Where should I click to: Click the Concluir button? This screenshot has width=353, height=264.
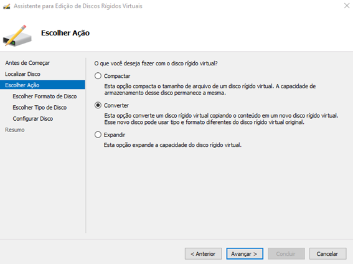286,254
